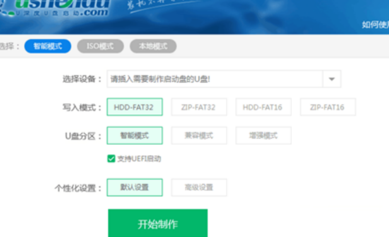Expand the device dropdown arrow
The width and height of the screenshot is (389, 237).
[331, 79]
